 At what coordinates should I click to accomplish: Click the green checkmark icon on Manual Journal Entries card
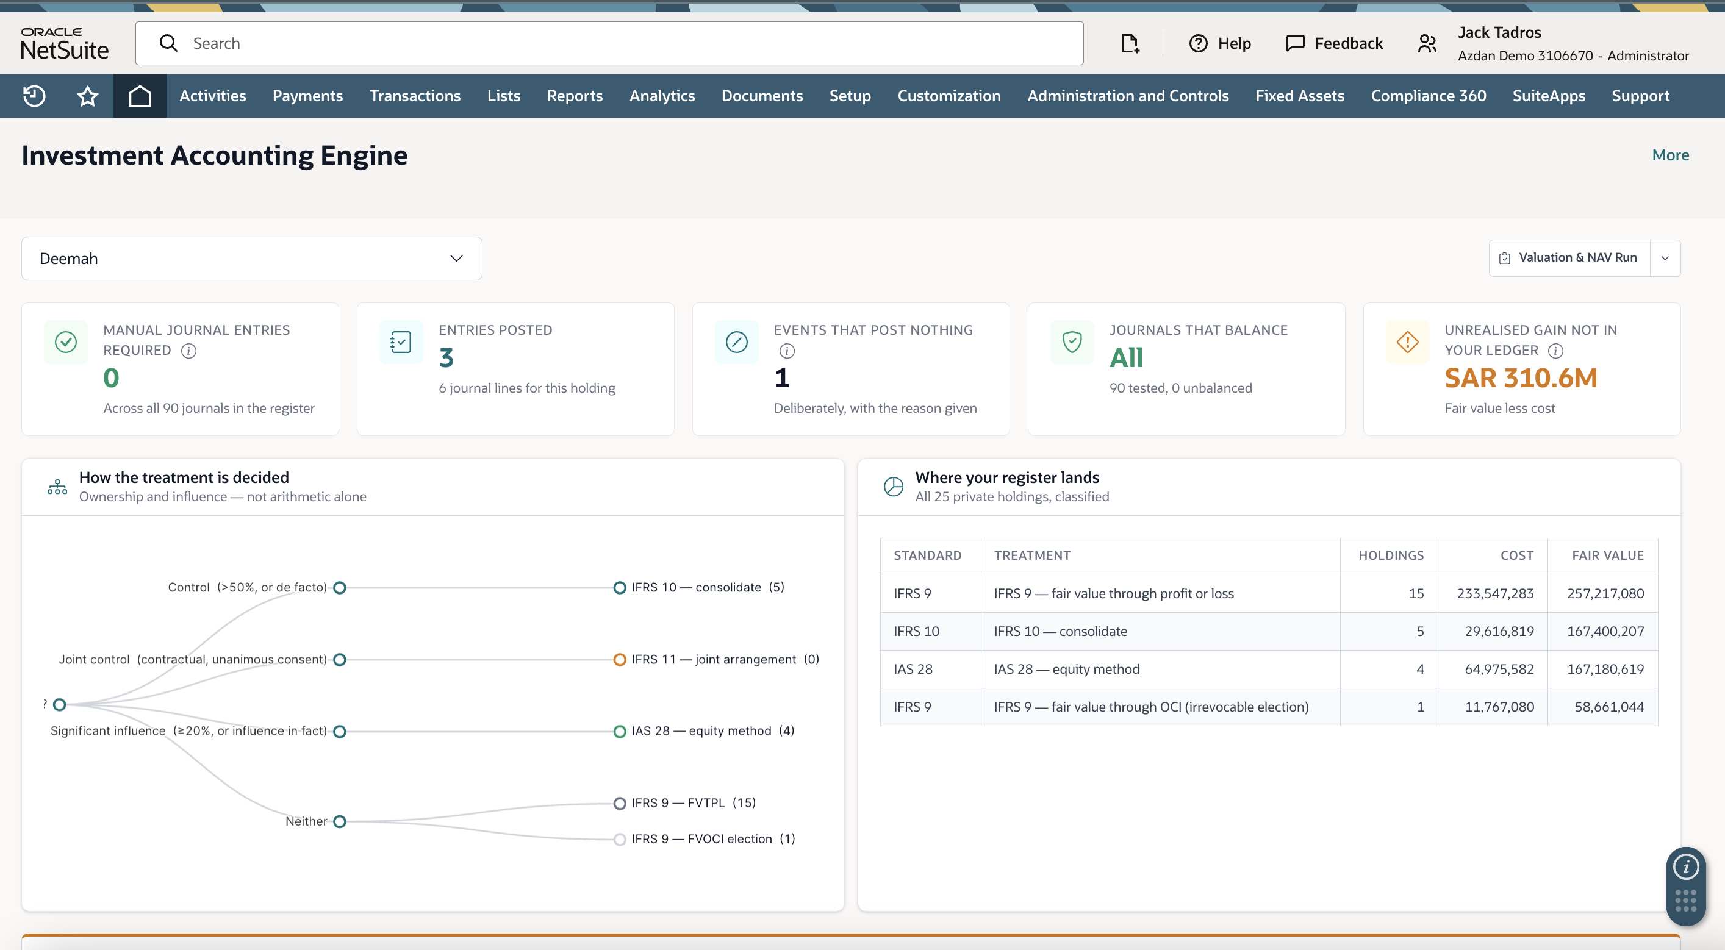[66, 342]
